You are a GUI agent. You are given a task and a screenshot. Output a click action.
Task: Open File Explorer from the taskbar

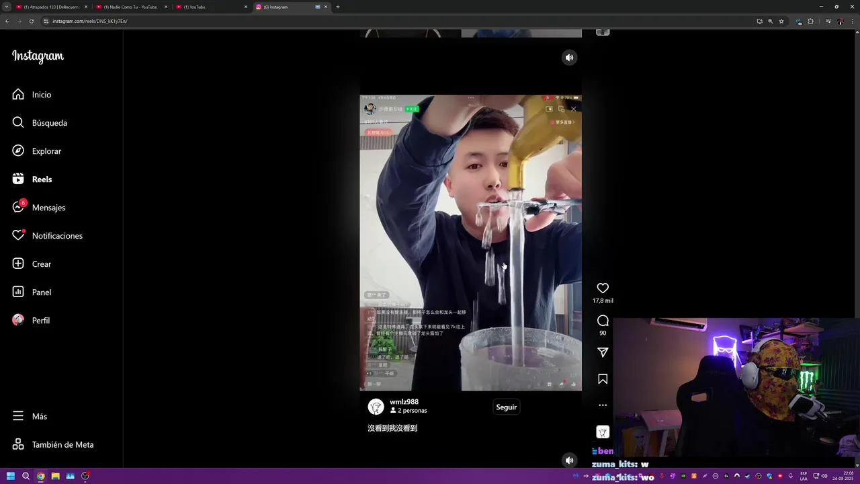(55, 476)
